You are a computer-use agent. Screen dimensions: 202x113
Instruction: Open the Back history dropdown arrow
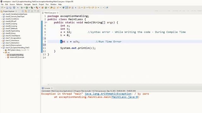tap(98, 8)
